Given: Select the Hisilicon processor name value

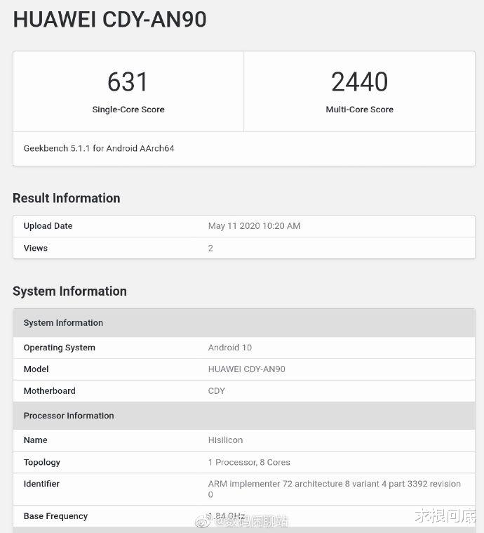Looking at the screenshot, I should point(226,440).
